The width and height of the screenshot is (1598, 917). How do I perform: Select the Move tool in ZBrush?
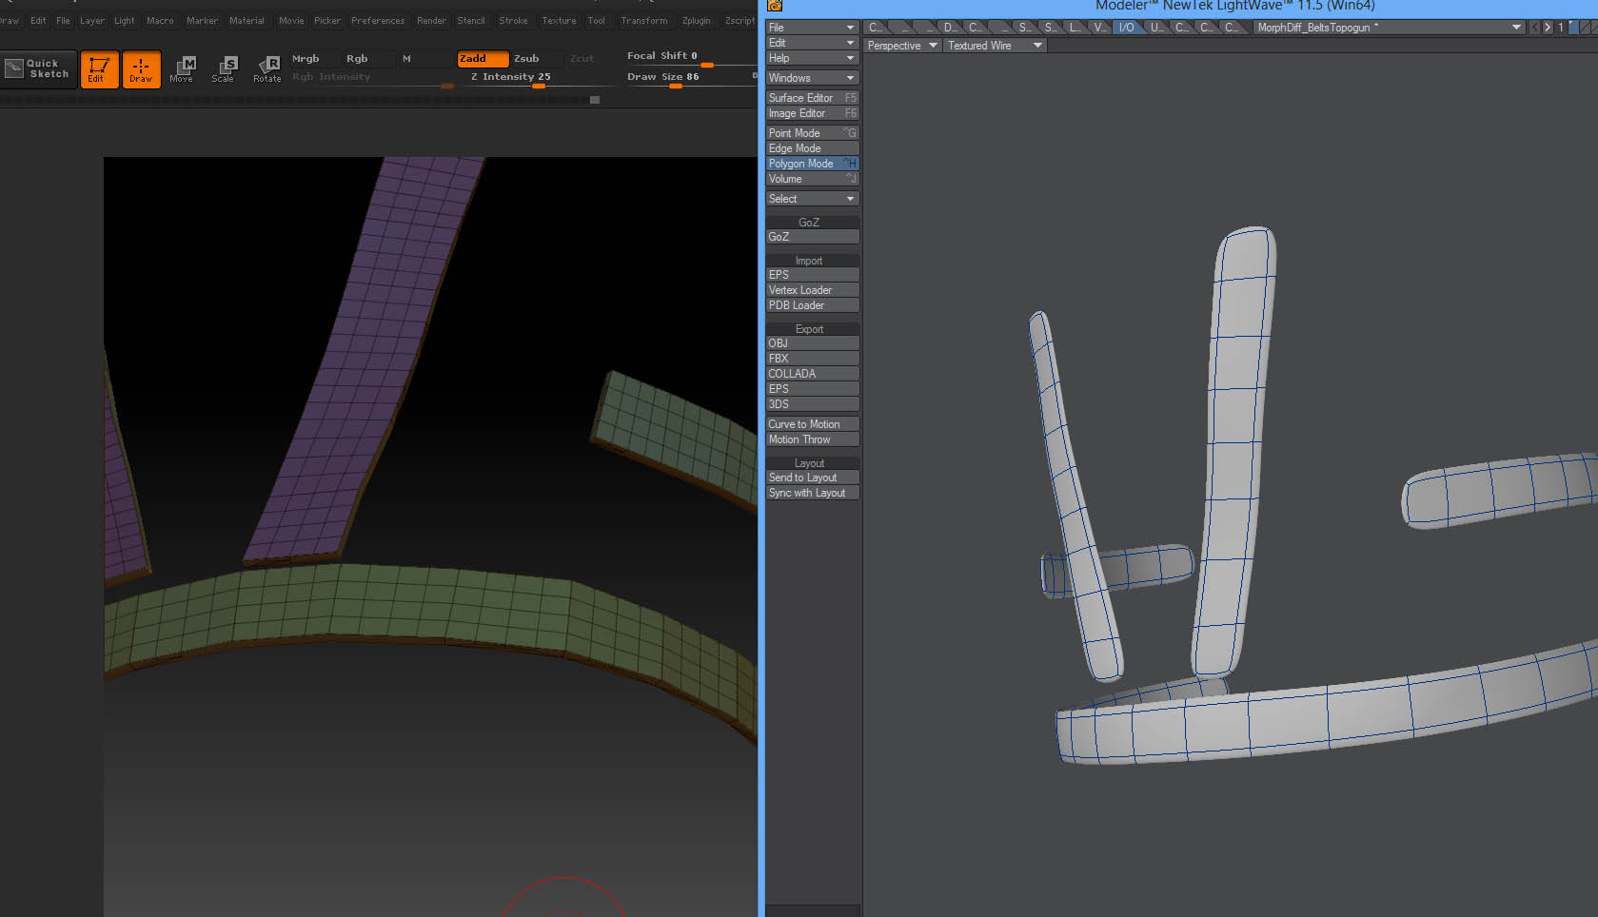182,68
